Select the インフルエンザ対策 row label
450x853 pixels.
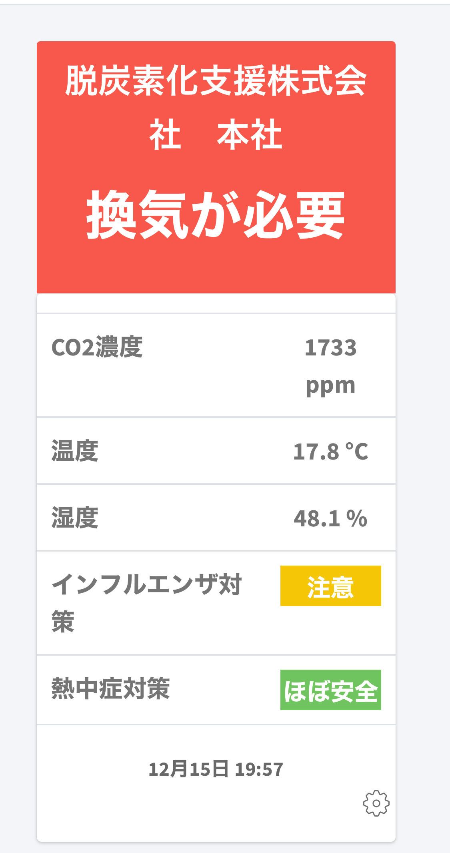coord(146,603)
